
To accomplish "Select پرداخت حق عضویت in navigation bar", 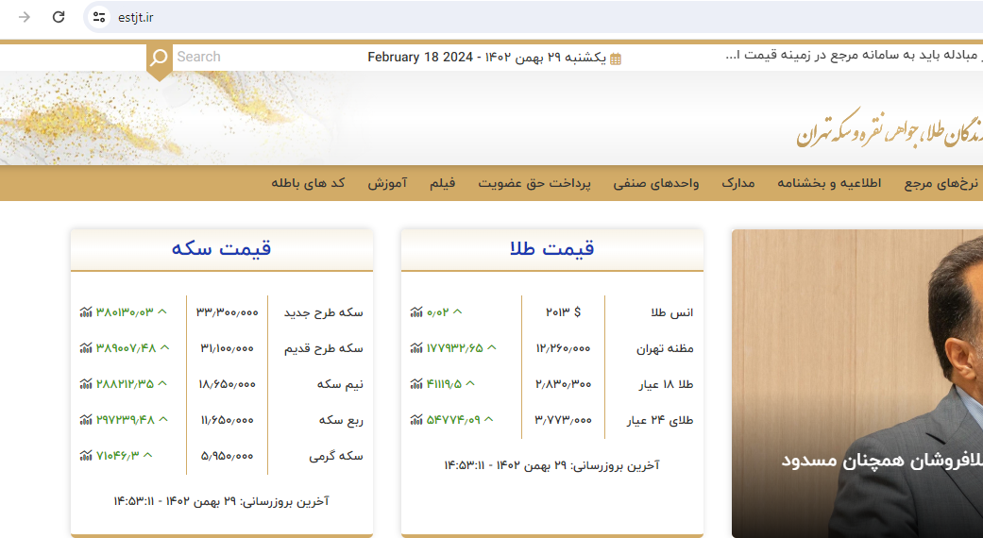I will [534, 183].
